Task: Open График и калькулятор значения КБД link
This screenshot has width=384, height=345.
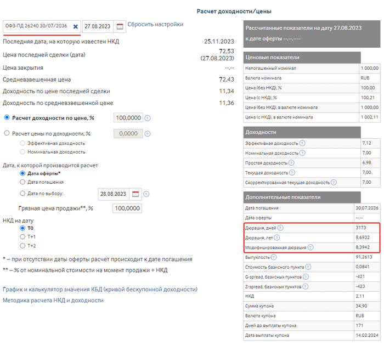Action: pos(100,289)
